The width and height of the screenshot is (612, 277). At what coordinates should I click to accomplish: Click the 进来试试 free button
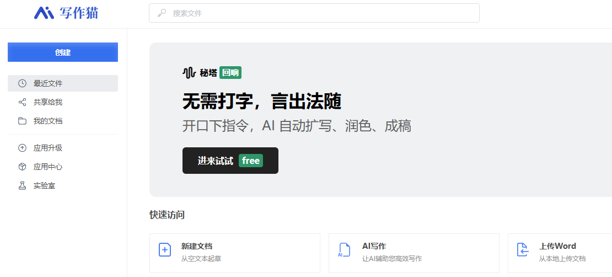point(230,161)
